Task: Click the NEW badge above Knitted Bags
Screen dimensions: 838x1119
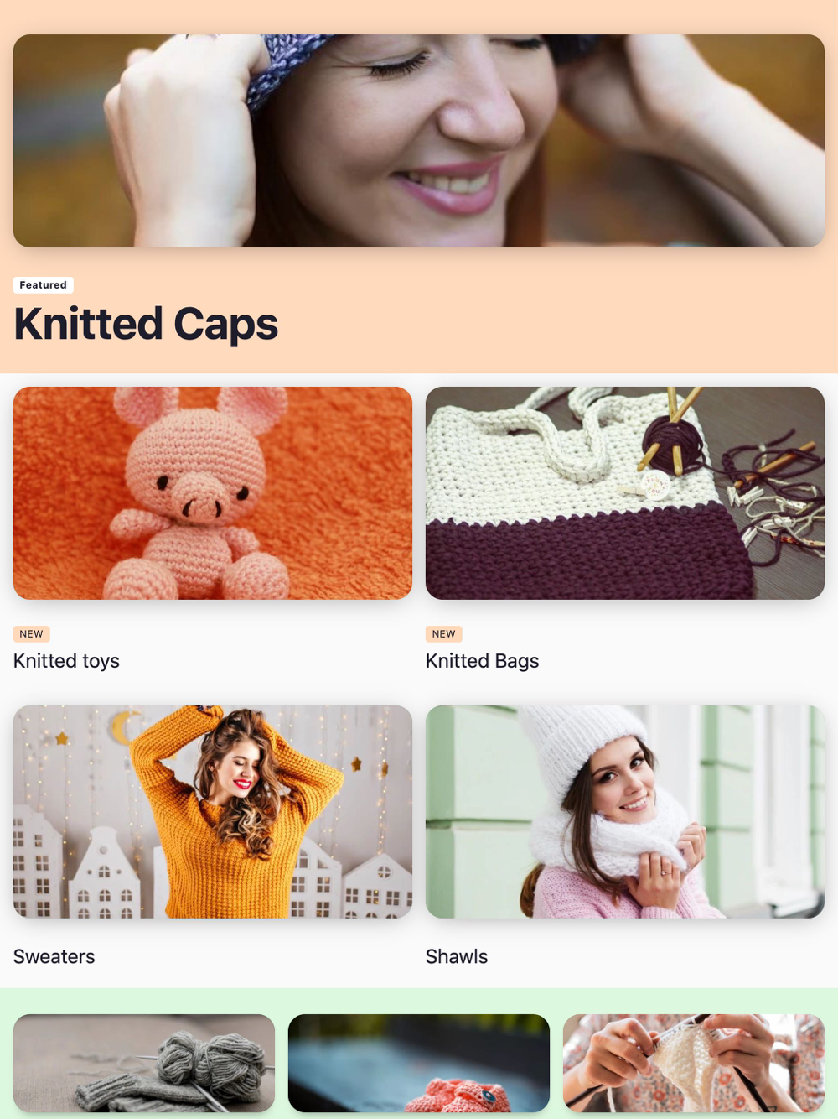Action: (444, 634)
